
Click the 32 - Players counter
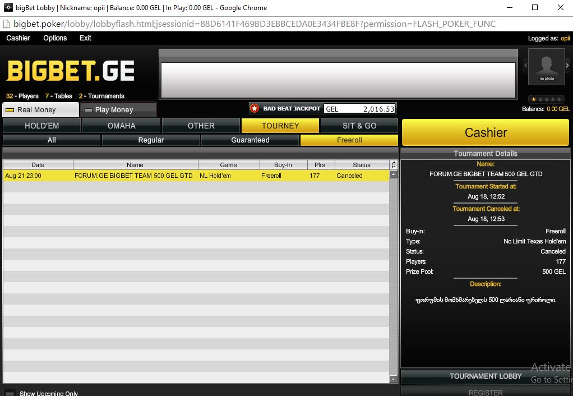(22, 96)
